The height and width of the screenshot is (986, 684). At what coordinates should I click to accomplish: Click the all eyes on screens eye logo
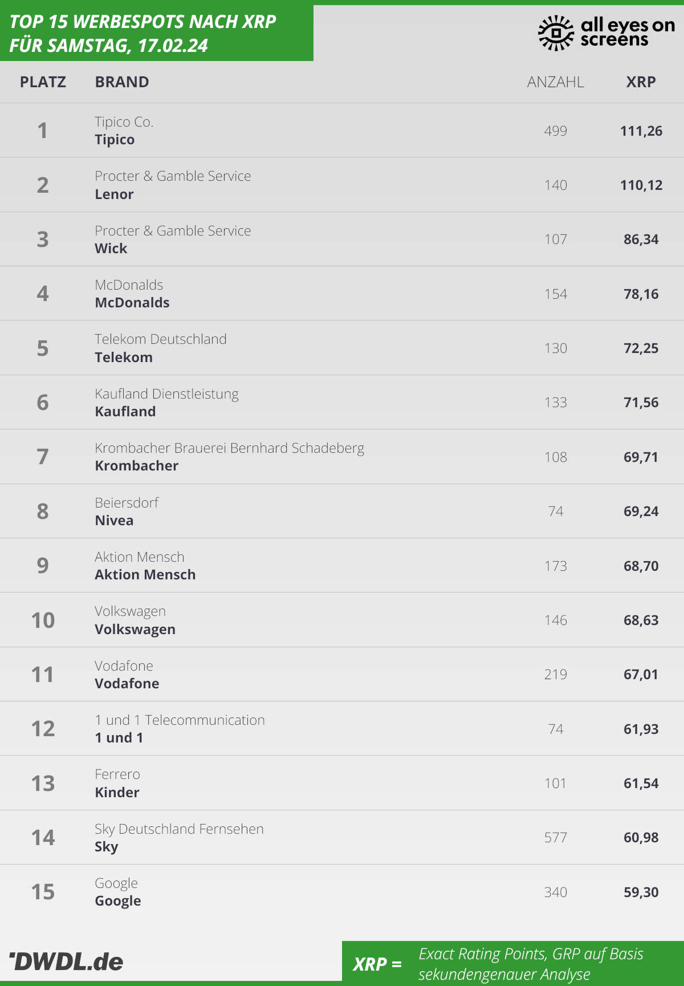[x=556, y=33]
